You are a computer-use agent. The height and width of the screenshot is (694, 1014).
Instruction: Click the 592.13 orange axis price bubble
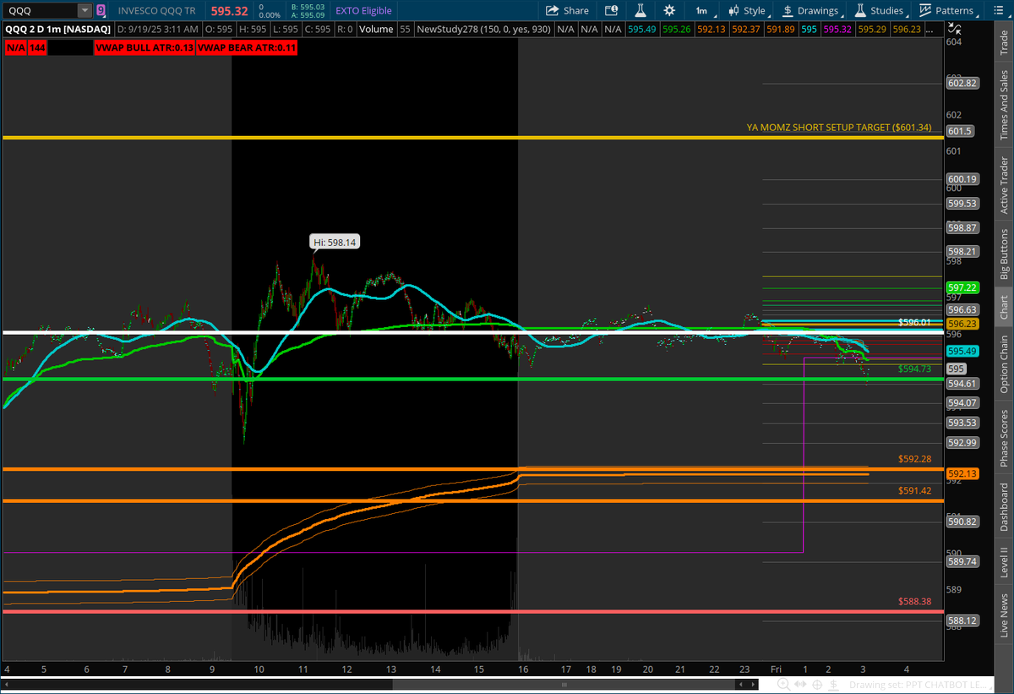(963, 473)
